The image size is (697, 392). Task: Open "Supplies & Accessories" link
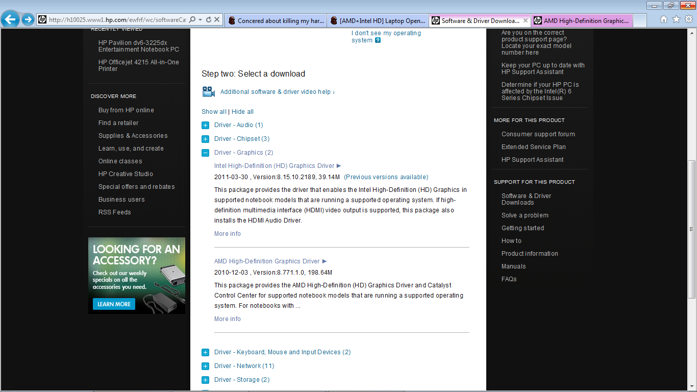133,136
